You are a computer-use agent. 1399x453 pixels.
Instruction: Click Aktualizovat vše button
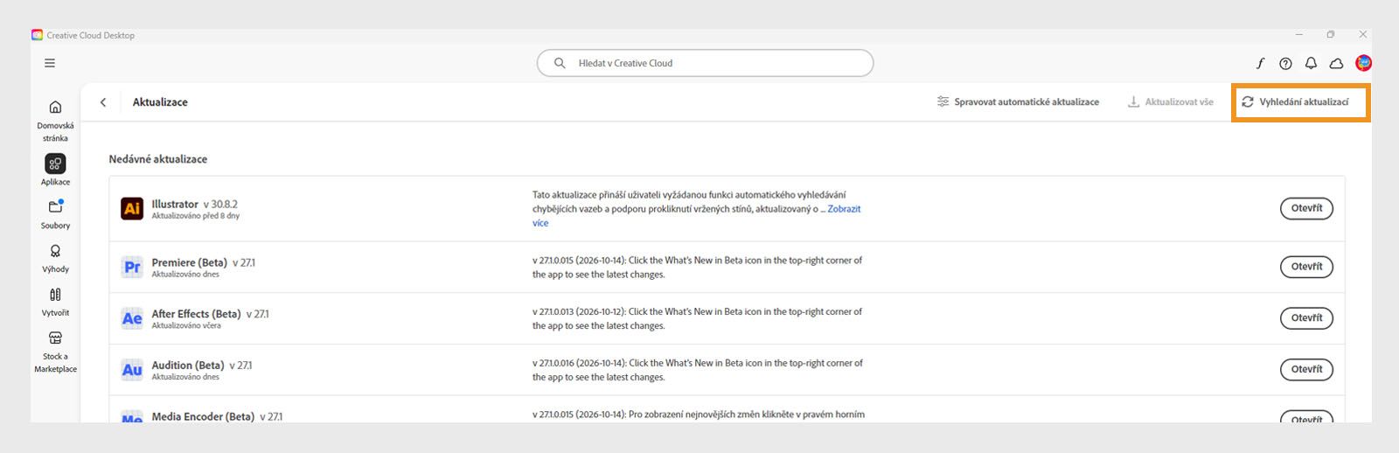[1170, 102]
